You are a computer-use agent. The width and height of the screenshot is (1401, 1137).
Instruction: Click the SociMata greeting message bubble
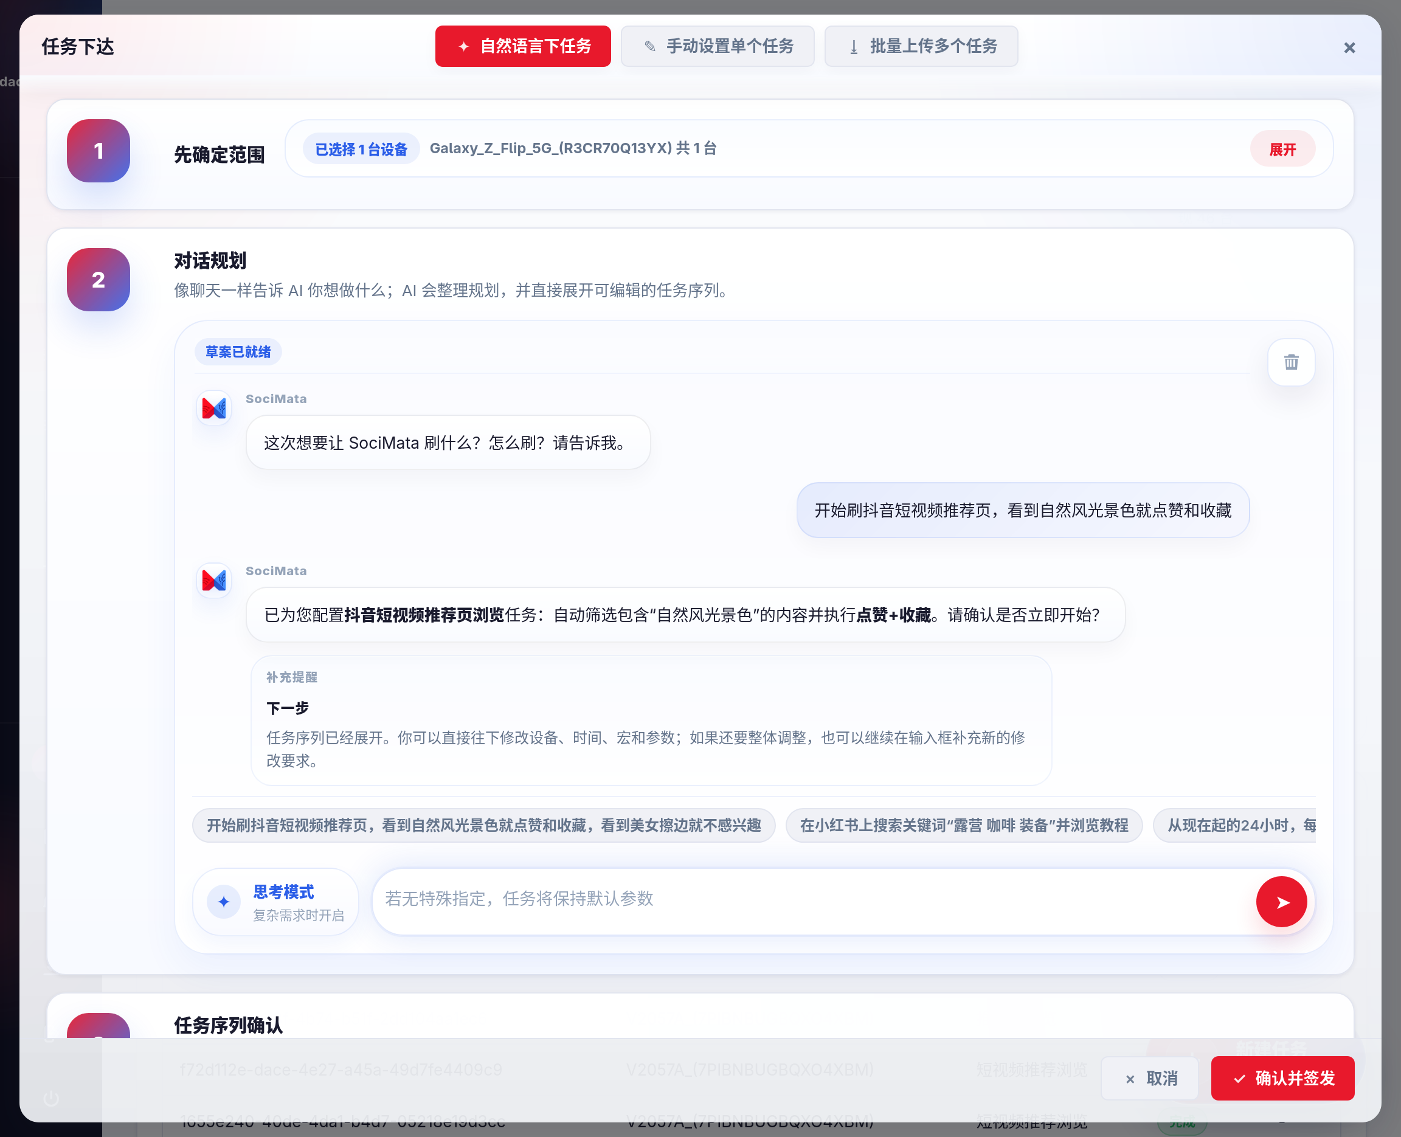click(x=448, y=443)
